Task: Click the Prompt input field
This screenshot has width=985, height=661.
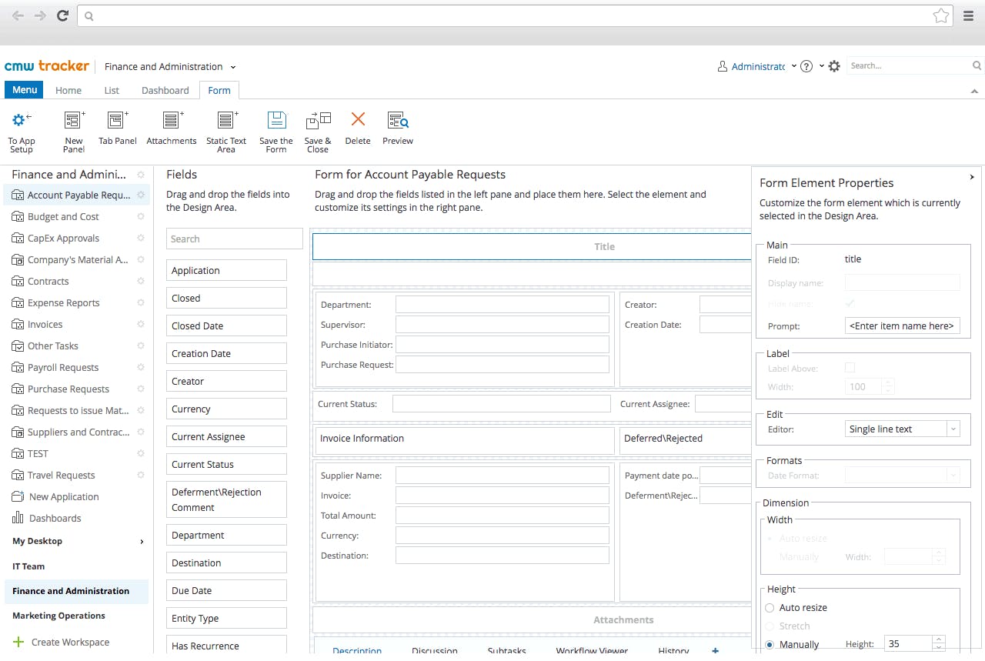Action: coord(903,325)
